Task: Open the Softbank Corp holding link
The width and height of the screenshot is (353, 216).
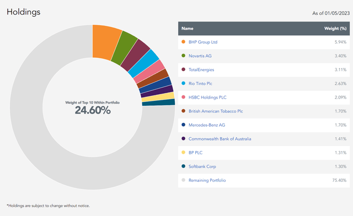Action: pyautogui.click(x=202, y=166)
